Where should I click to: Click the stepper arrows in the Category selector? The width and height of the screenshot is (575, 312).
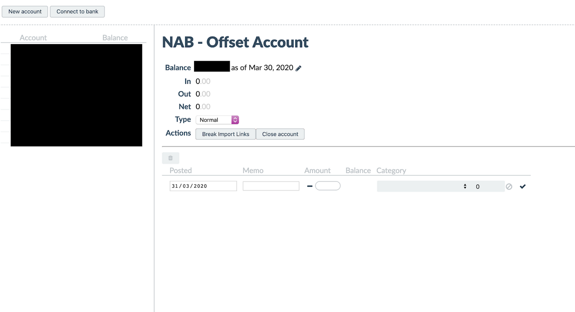tap(465, 186)
